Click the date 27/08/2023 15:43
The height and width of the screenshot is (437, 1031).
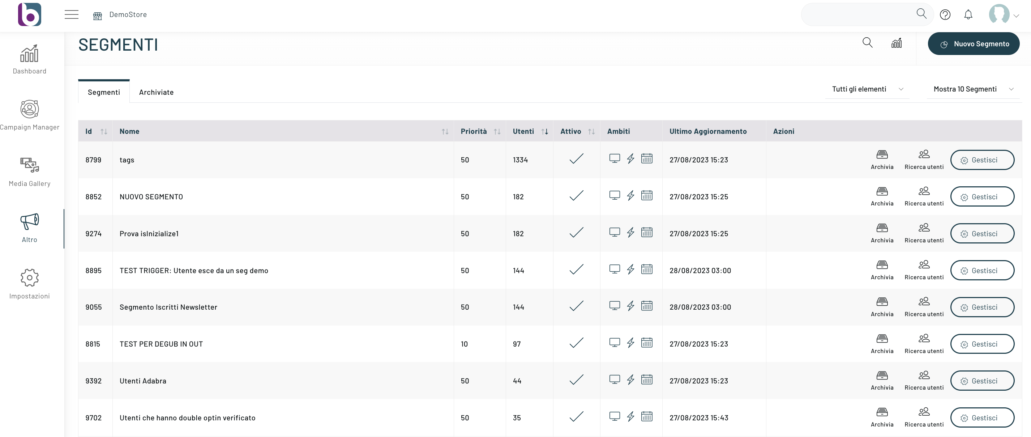click(x=698, y=418)
